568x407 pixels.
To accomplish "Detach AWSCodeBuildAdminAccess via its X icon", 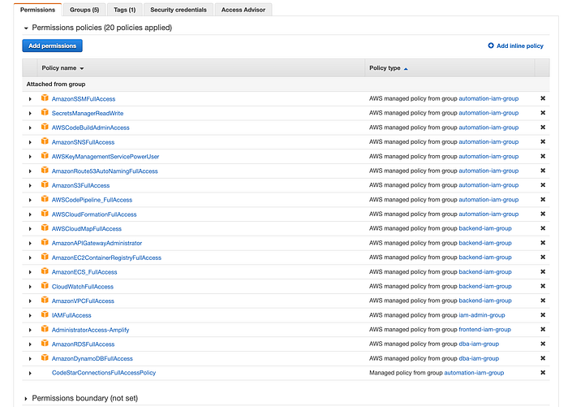I will [x=543, y=128].
